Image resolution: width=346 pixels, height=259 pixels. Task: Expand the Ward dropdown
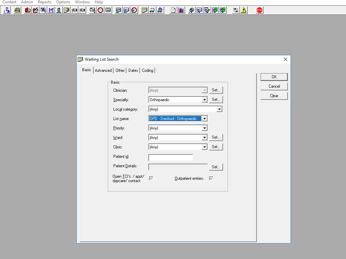point(204,138)
